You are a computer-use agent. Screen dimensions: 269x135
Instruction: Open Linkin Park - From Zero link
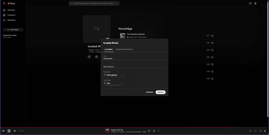(137, 37)
